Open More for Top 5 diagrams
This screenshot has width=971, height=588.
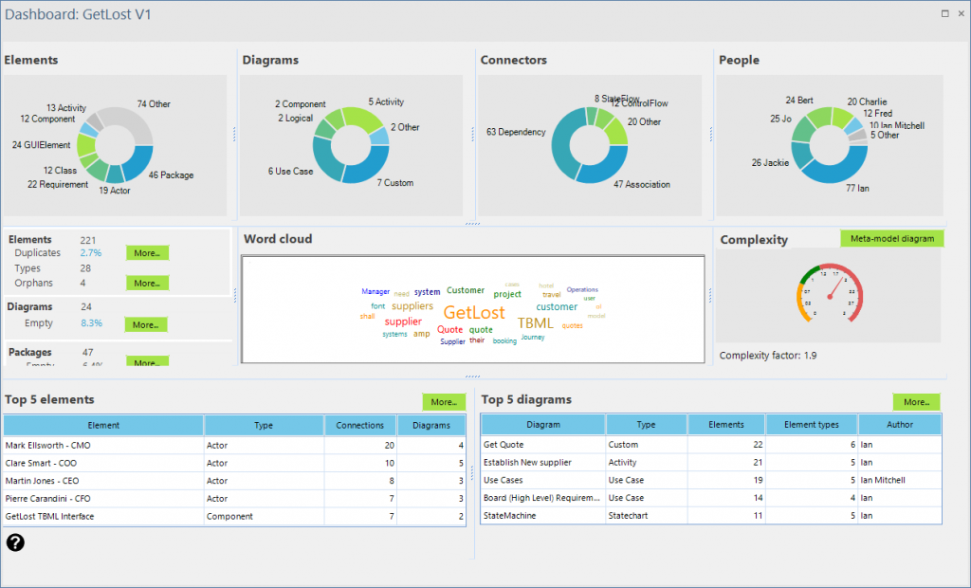[x=916, y=402]
